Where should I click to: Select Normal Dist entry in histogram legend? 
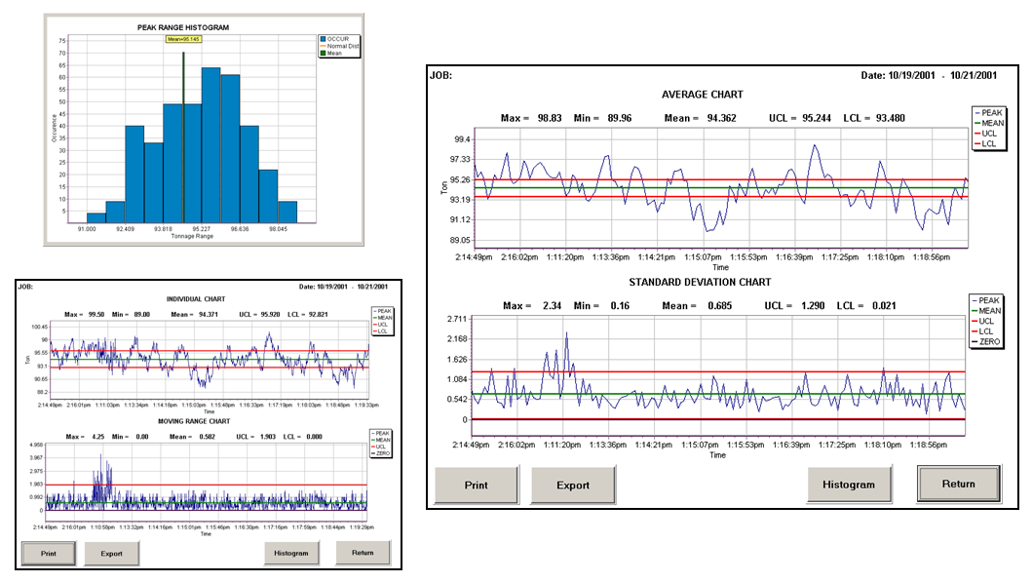[x=340, y=46]
